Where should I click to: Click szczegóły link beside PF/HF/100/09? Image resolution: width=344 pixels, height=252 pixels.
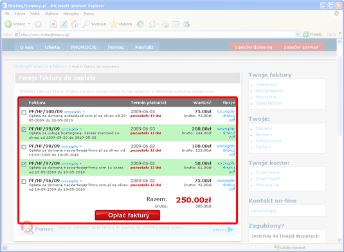(x=74, y=112)
